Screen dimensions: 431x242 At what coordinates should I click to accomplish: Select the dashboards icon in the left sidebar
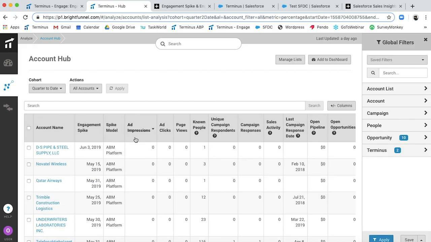[8, 63]
